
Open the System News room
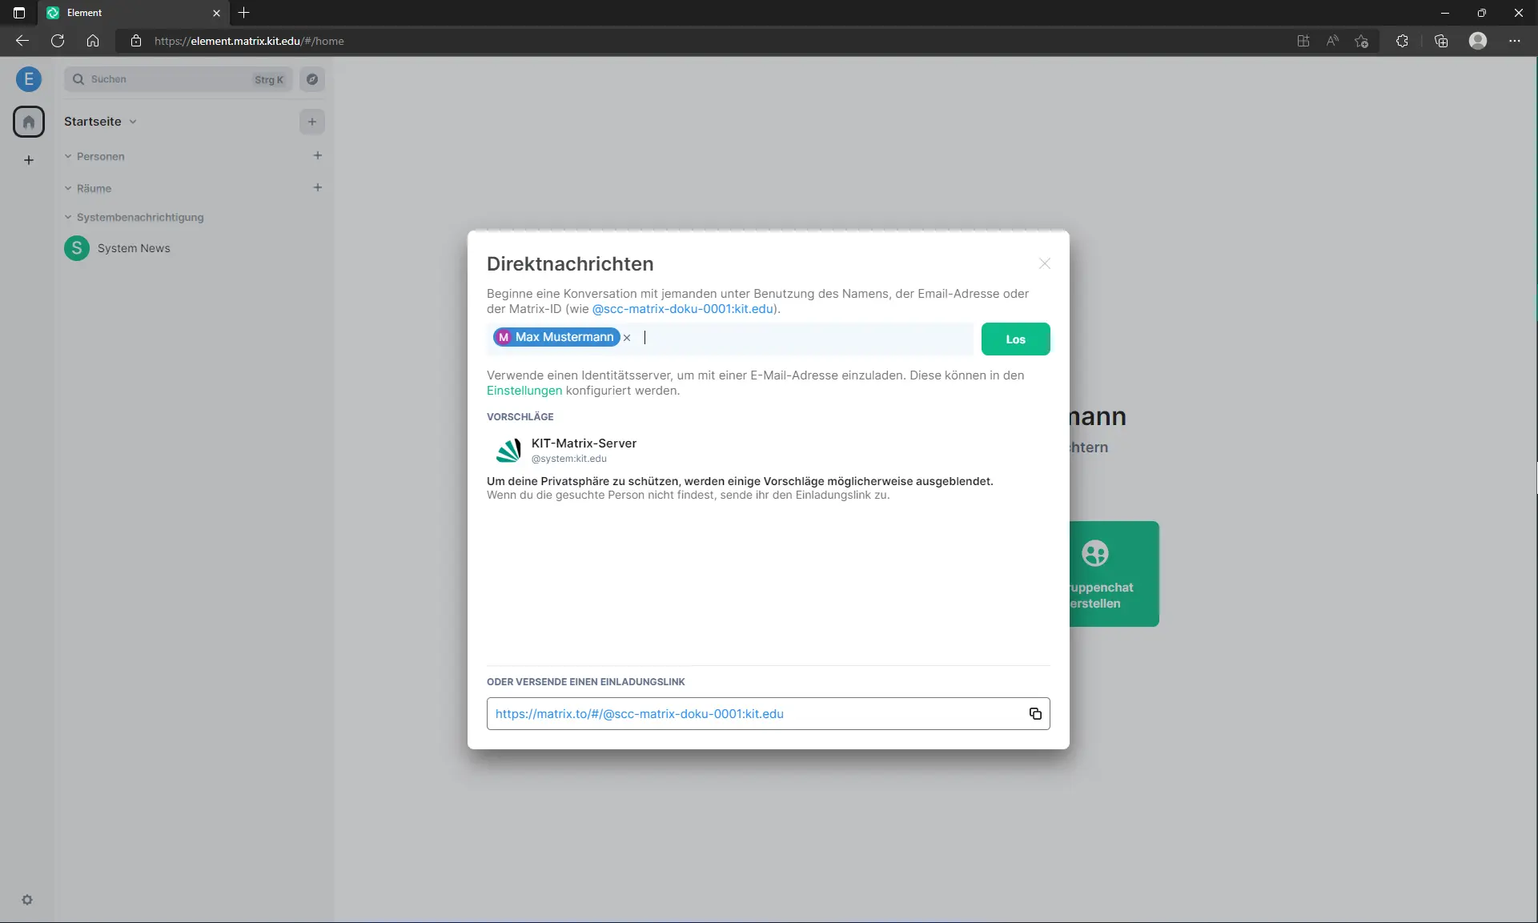tap(133, 248)
